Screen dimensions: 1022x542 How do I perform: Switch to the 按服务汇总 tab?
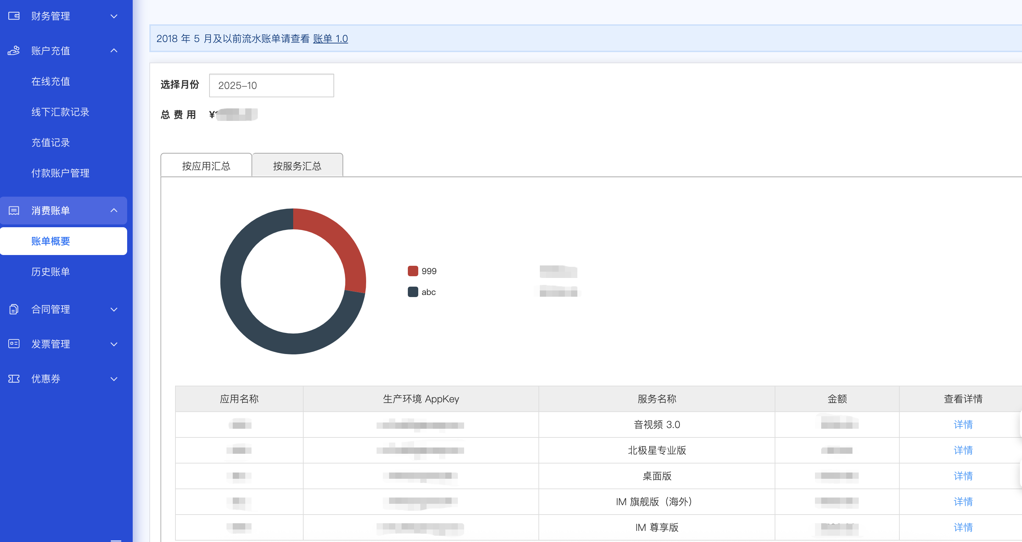297,166
